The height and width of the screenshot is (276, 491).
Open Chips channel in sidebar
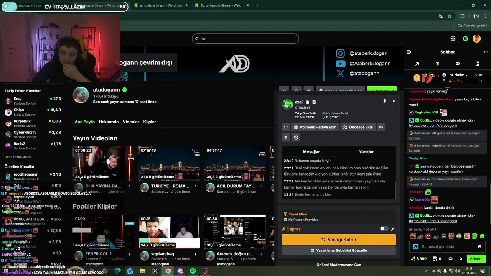point(32,112)
